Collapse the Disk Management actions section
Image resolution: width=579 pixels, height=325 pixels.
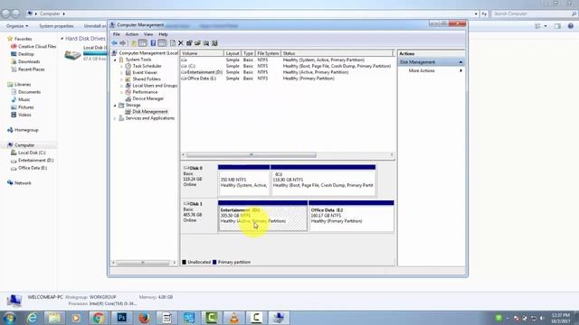coord(460,62)
